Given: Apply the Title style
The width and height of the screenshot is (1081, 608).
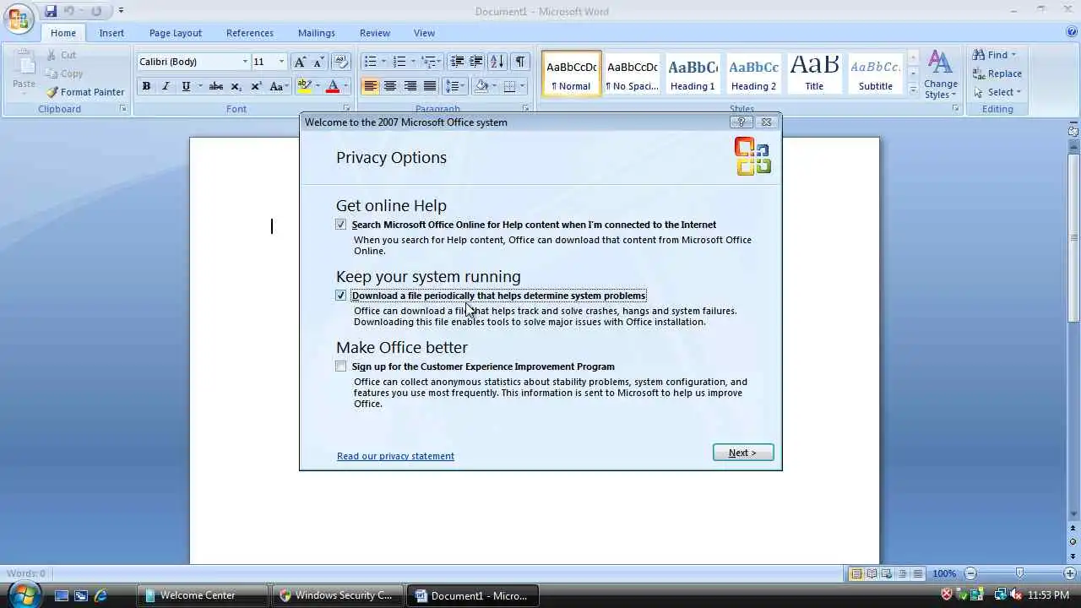Looking at the screenshot, I should (x=814, y=73).
